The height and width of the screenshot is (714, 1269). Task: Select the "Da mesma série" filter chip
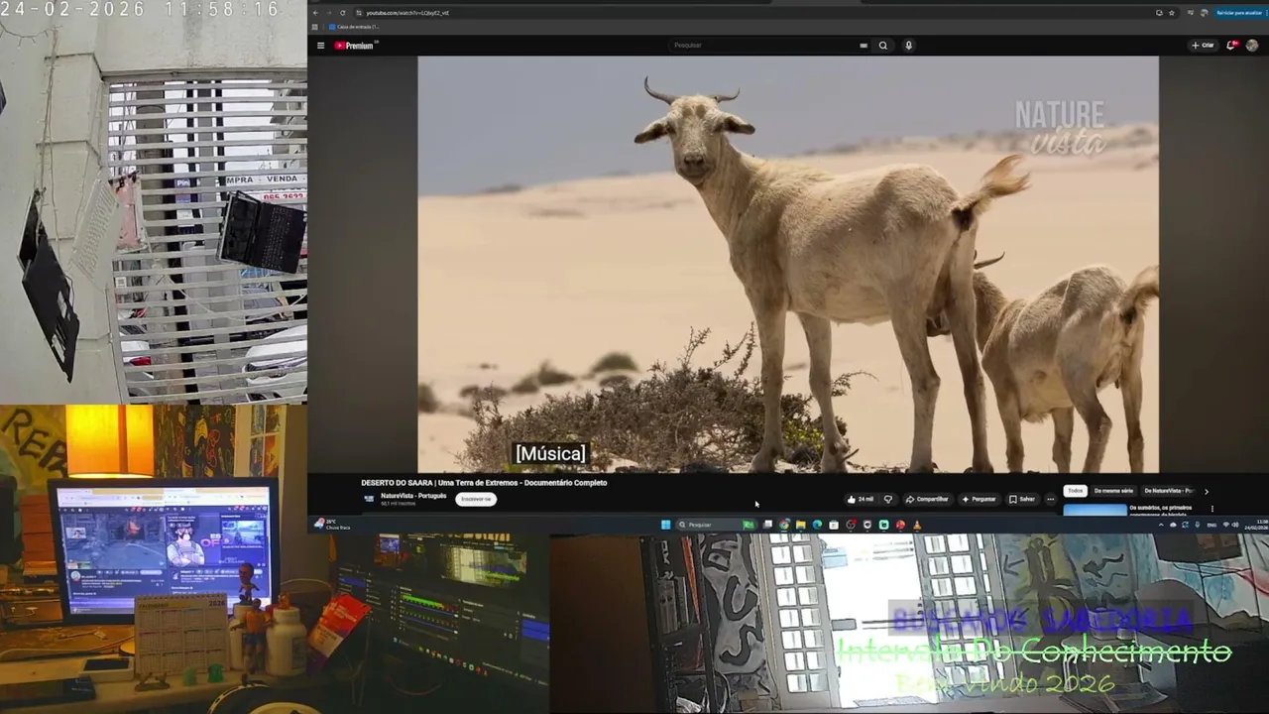1113,491
